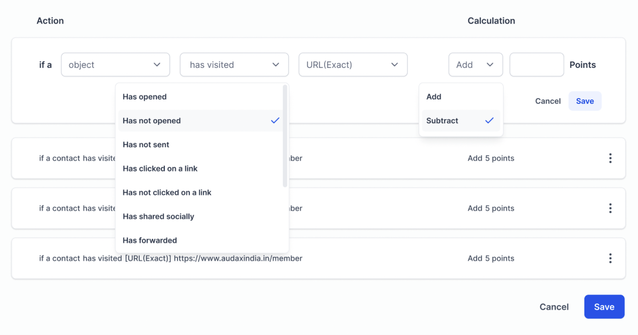Click the action list scrollbar
638x335 pixels.
285,135
